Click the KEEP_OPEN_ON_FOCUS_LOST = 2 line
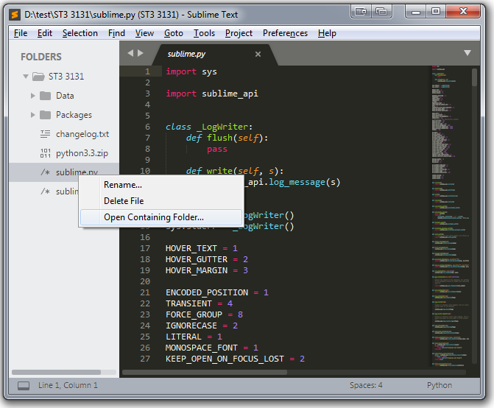Image resolution: width=494 pixels, height=408 pixels. coord(235,359)
